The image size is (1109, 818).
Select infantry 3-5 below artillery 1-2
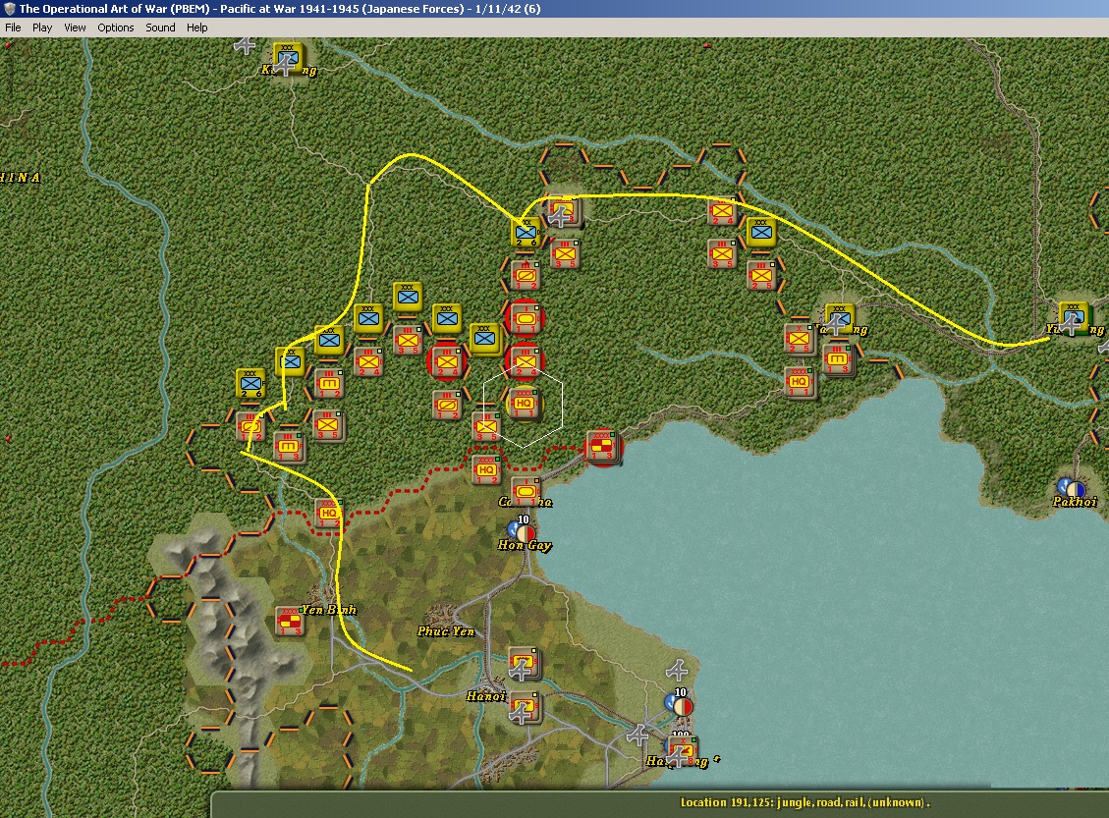click(x=327, y=425)
